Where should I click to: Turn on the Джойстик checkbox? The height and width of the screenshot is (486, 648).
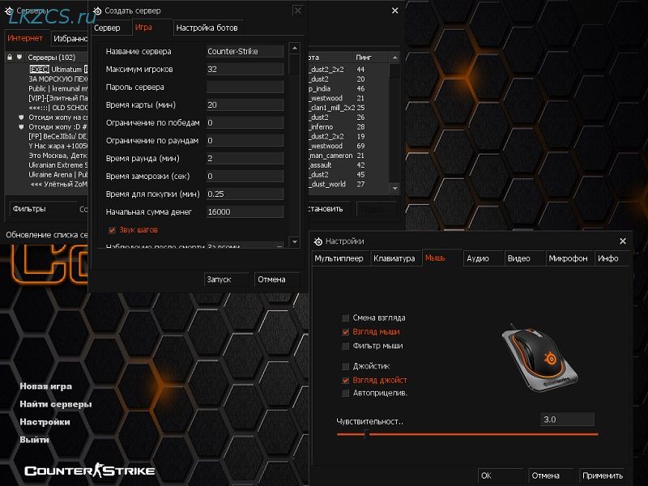click(346, 366)
